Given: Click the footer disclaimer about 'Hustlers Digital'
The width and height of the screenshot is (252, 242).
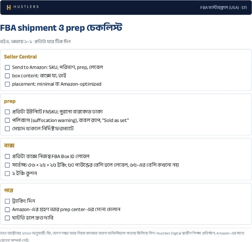Looking at the screenshot, I should pos(122,236).
